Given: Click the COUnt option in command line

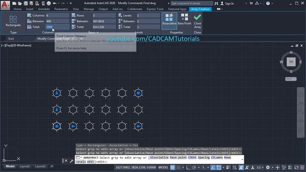Looking at the screenshot, I should (x=192, y=158).
